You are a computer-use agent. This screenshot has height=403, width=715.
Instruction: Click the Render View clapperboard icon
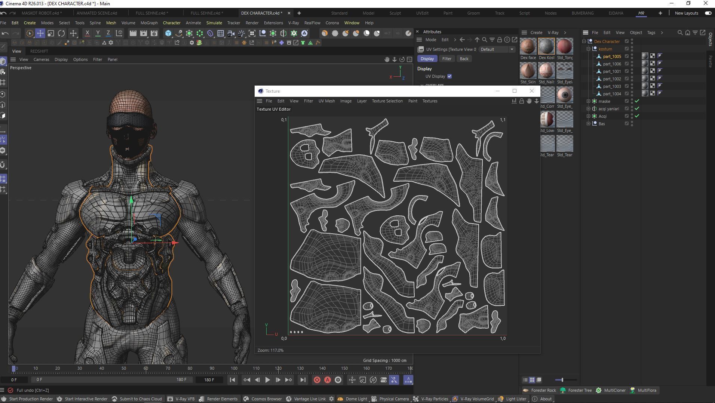click(133, 33)
